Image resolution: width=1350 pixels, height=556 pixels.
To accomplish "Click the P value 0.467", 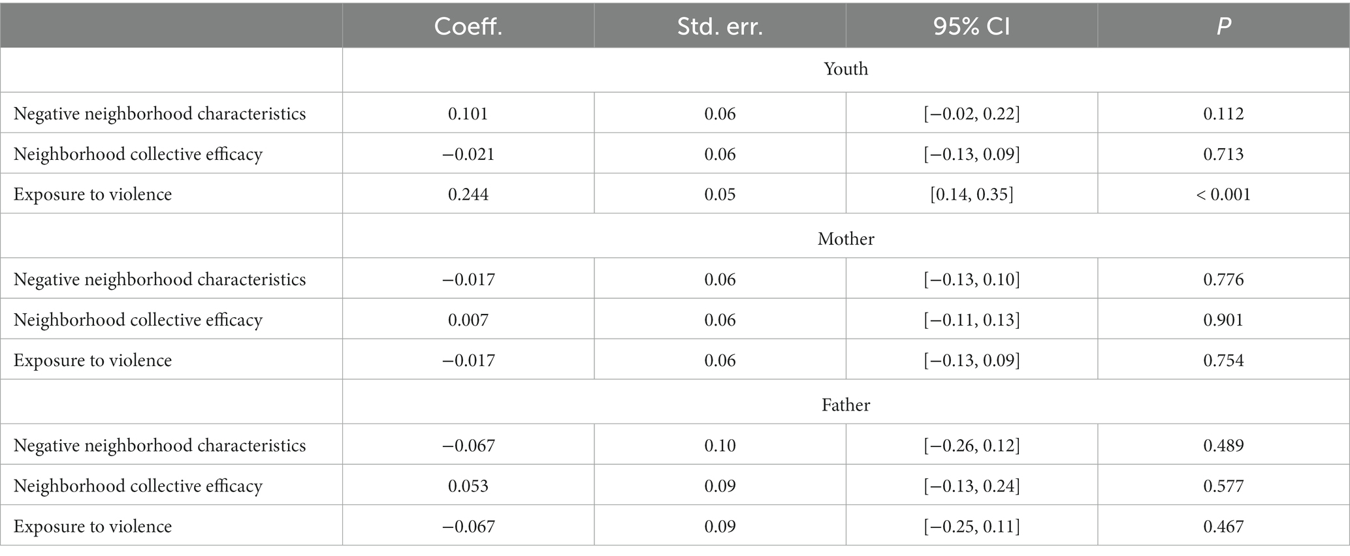I will tap(1223, 527).
